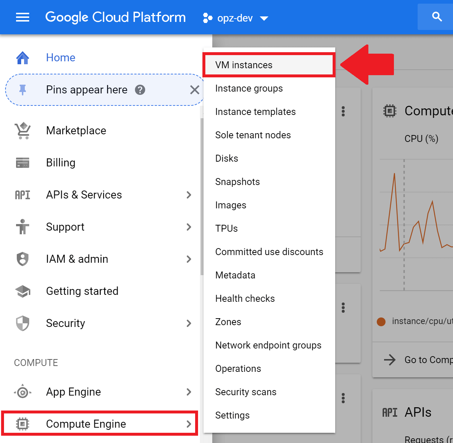The image size is (453, 443).
Task: Click the Support person icon
Action: (23, 227)
